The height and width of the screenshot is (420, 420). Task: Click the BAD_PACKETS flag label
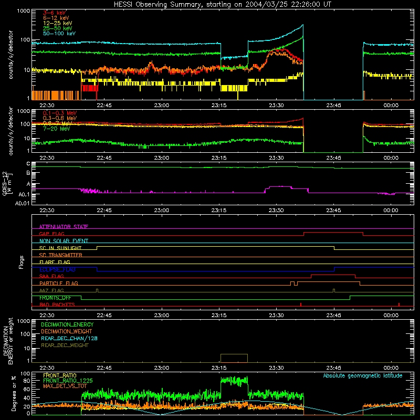(57, 304)
